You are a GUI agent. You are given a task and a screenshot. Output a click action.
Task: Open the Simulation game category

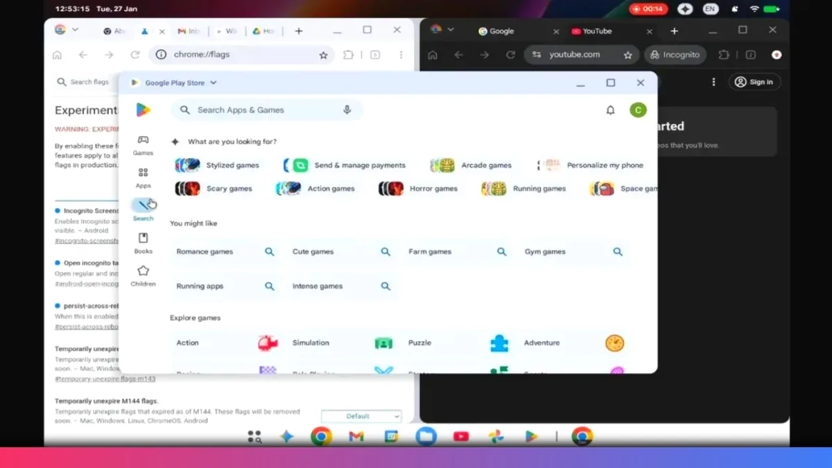[x=343, y=343]
